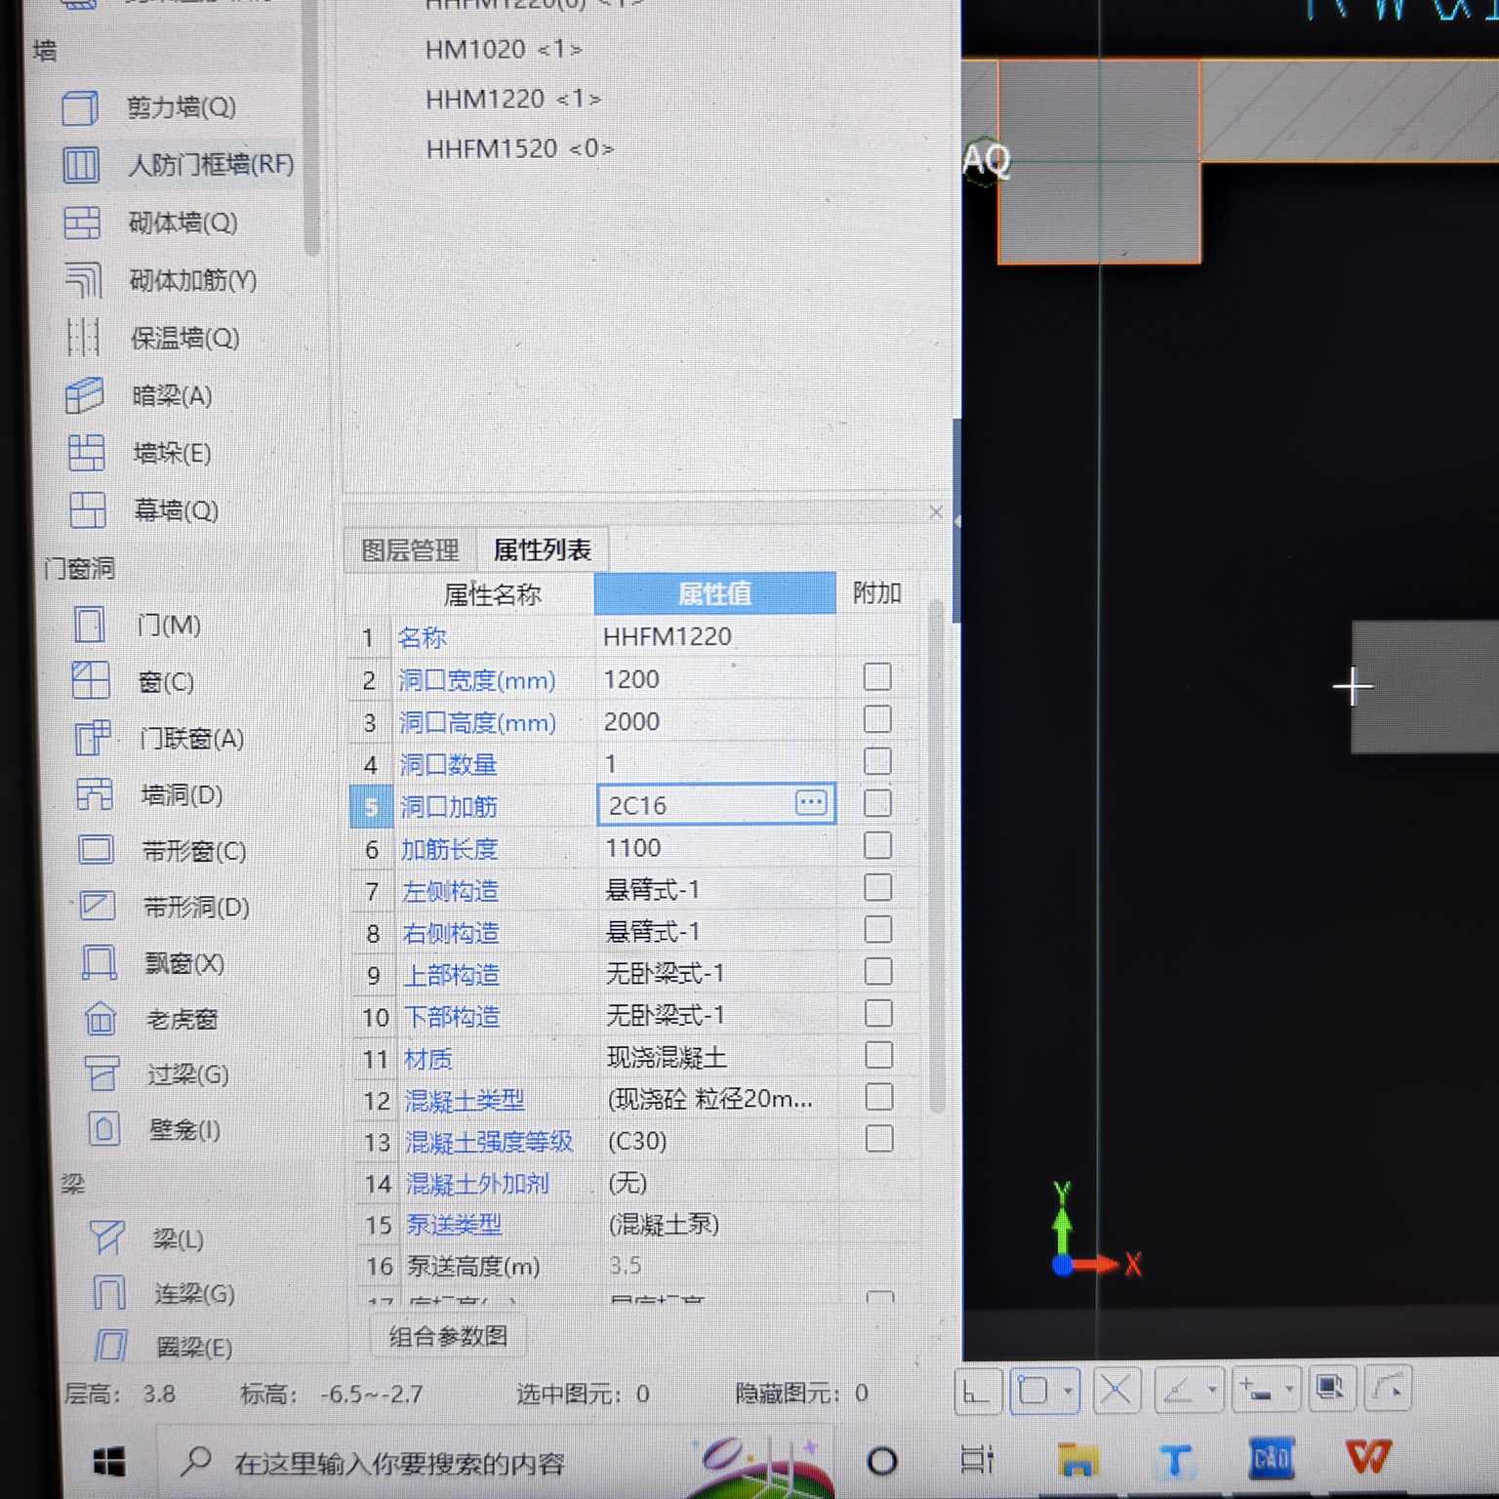Select the 门联窗(A) icon

pyautogui.click(x=93, y=738)
